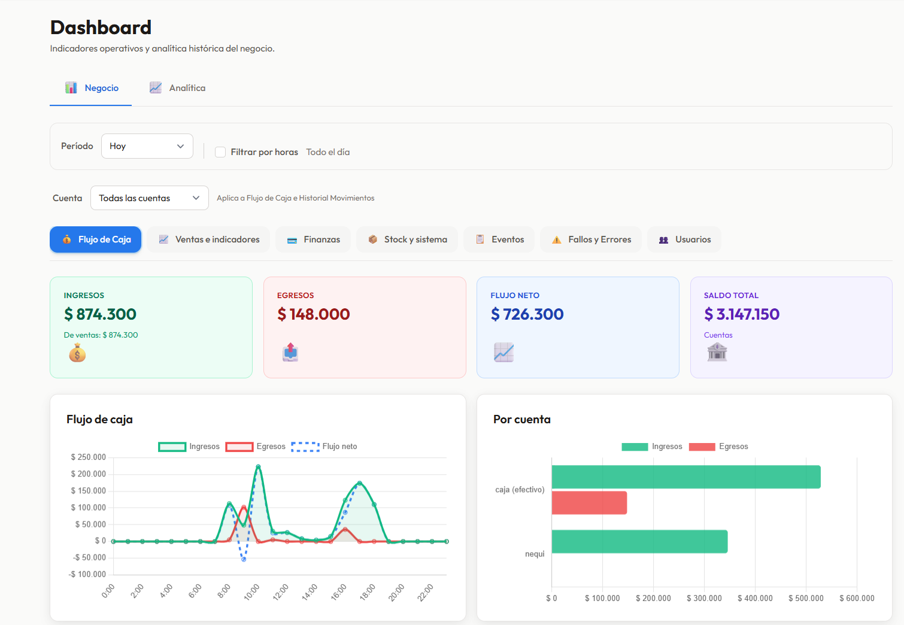Switch to the Analítica tab

[x=177, y=88]
